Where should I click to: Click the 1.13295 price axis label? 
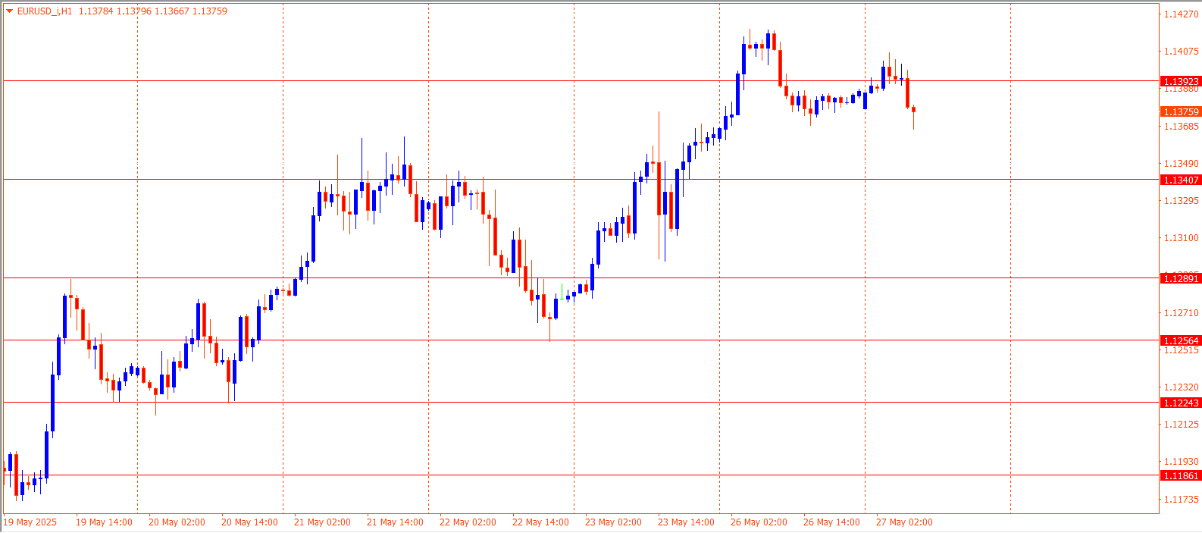[1182, 200]
